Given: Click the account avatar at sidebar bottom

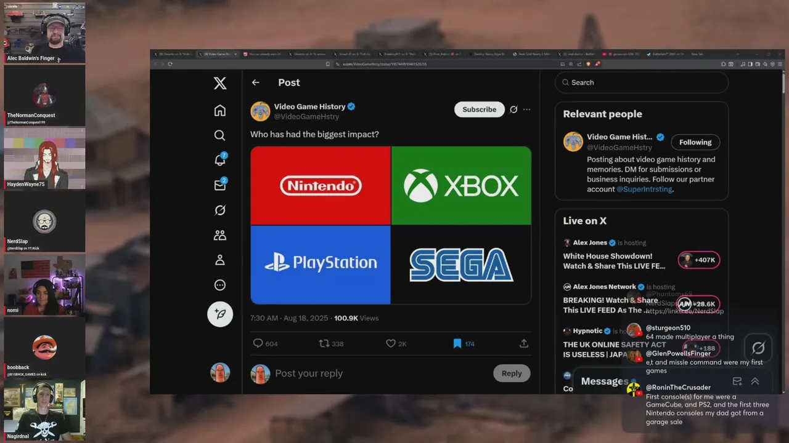Looking at the screenshot, I should [x=220, y=372].
